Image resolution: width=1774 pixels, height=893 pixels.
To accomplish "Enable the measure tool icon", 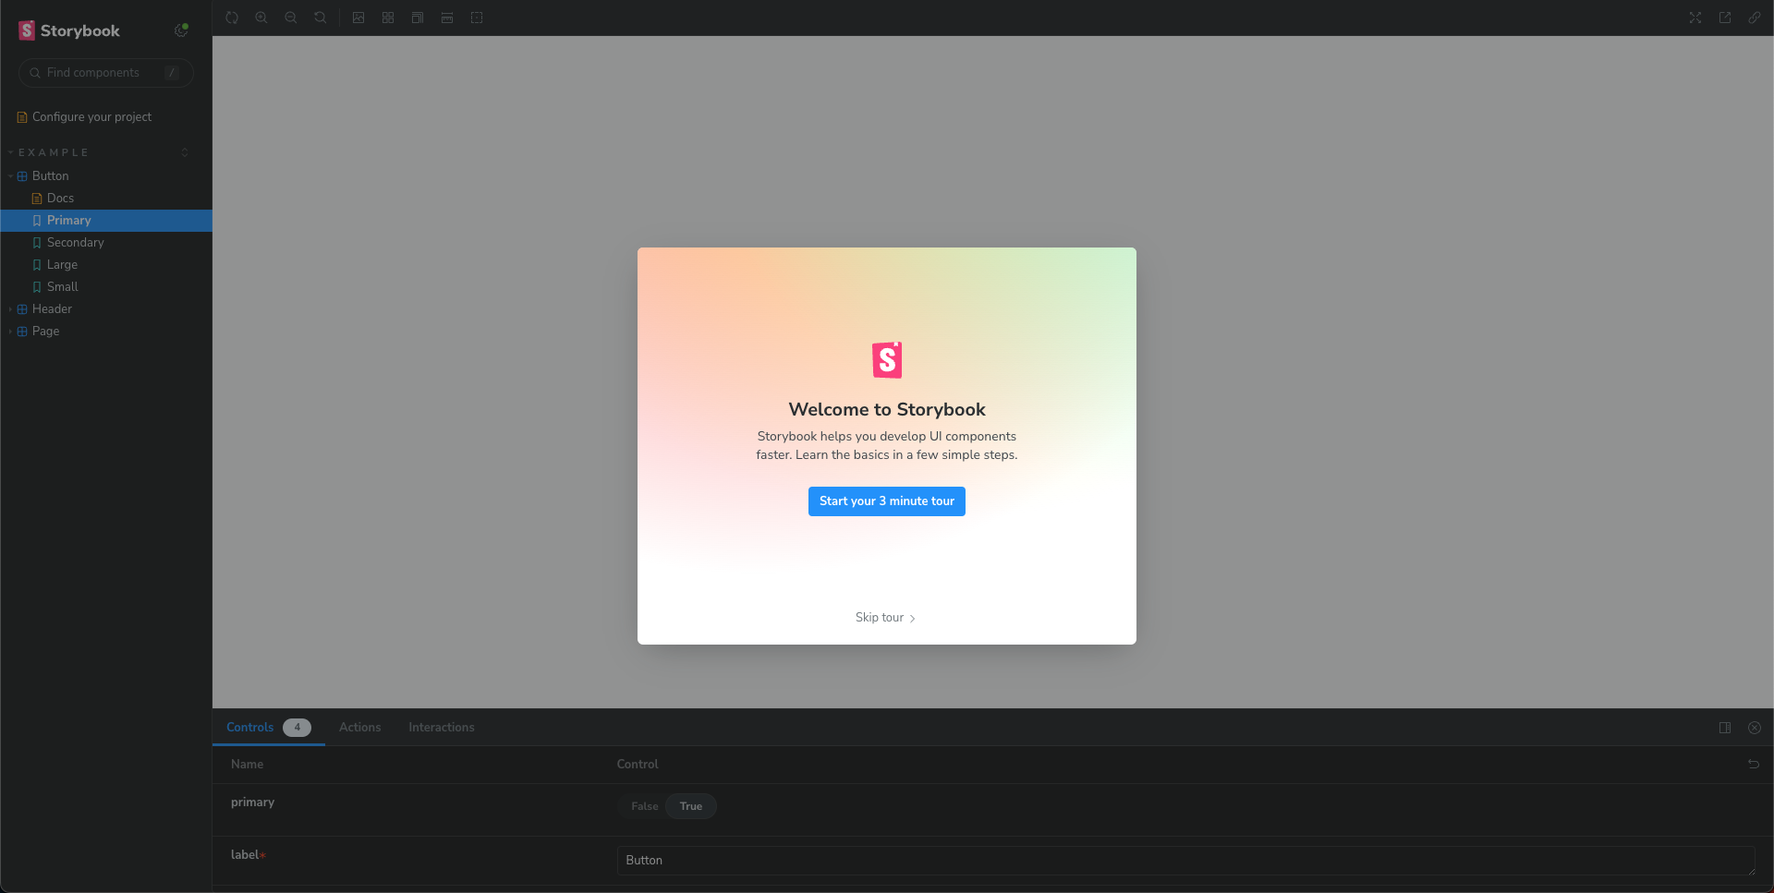I will coord(447,18).
